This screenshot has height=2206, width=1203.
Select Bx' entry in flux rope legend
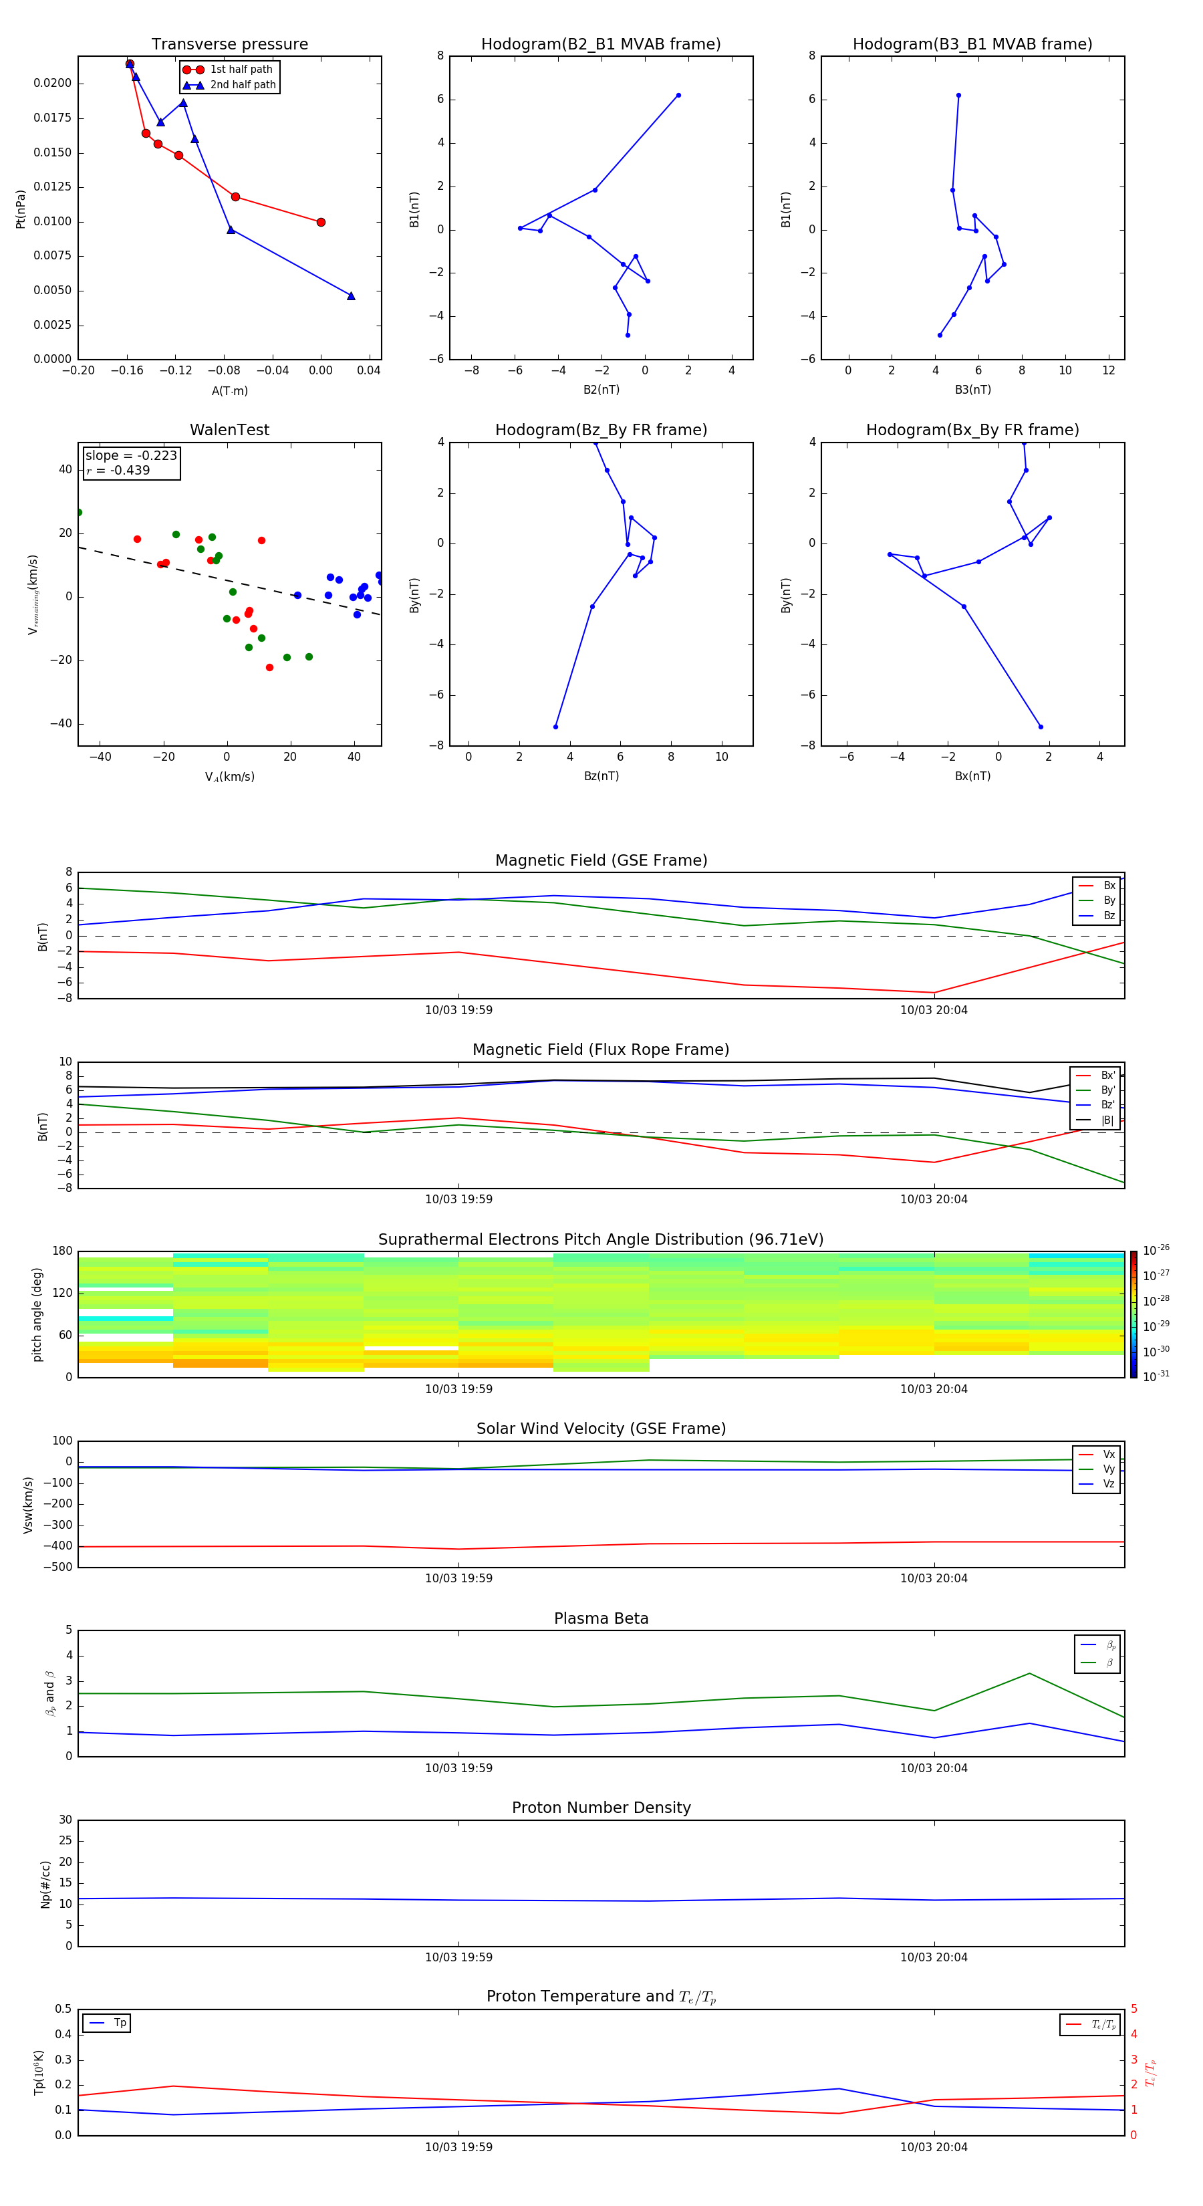point(1096,1076)
